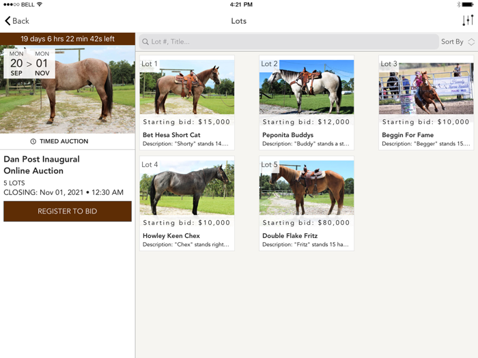Click the 5 LOTS label
The height and width of the screenshot is (358, 478).
(x=14, y=183)
